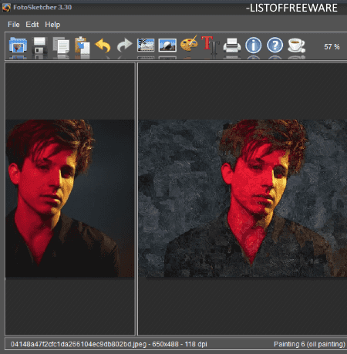This screenshot has width=347, height=354.
Task: Open drawing parameters with the palette icon
Action: pos(189,44)
